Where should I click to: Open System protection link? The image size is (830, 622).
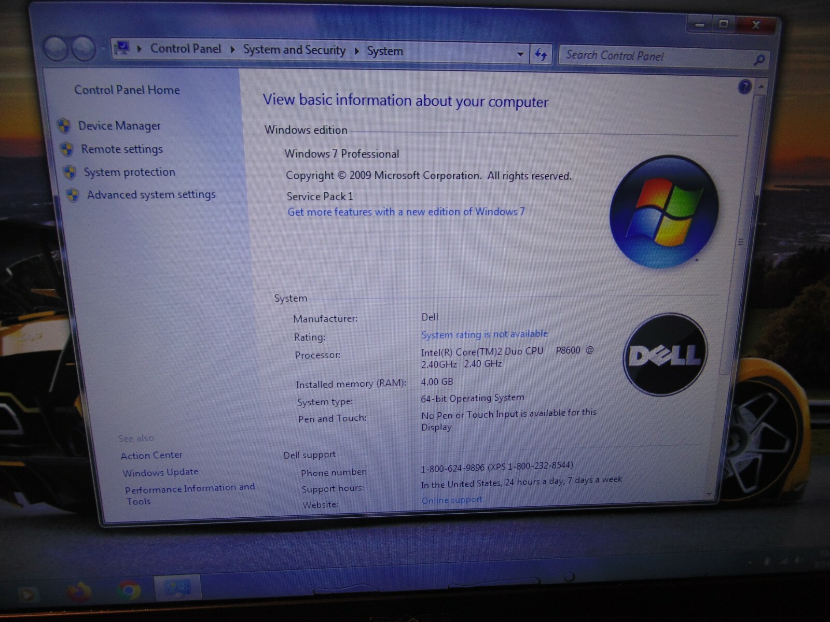(x=130, y=172)
